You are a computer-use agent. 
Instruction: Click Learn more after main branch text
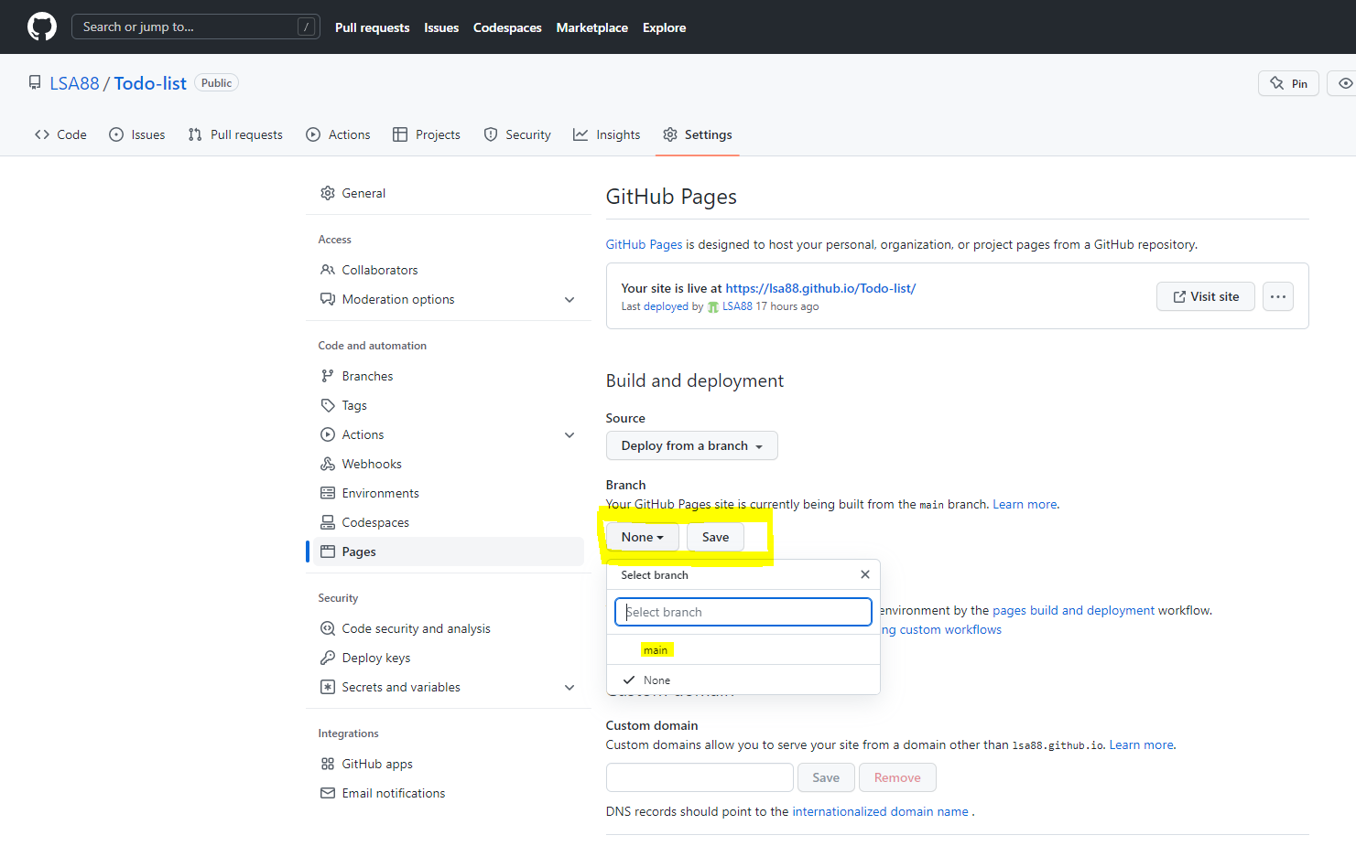tap(1025, 504)
